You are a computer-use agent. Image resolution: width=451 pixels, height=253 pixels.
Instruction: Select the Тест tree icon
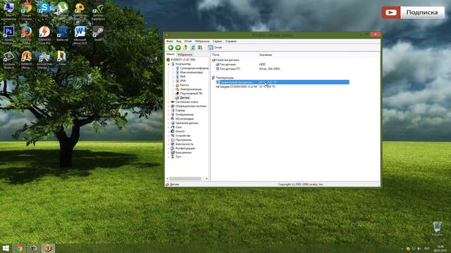[x=173, y=157]
